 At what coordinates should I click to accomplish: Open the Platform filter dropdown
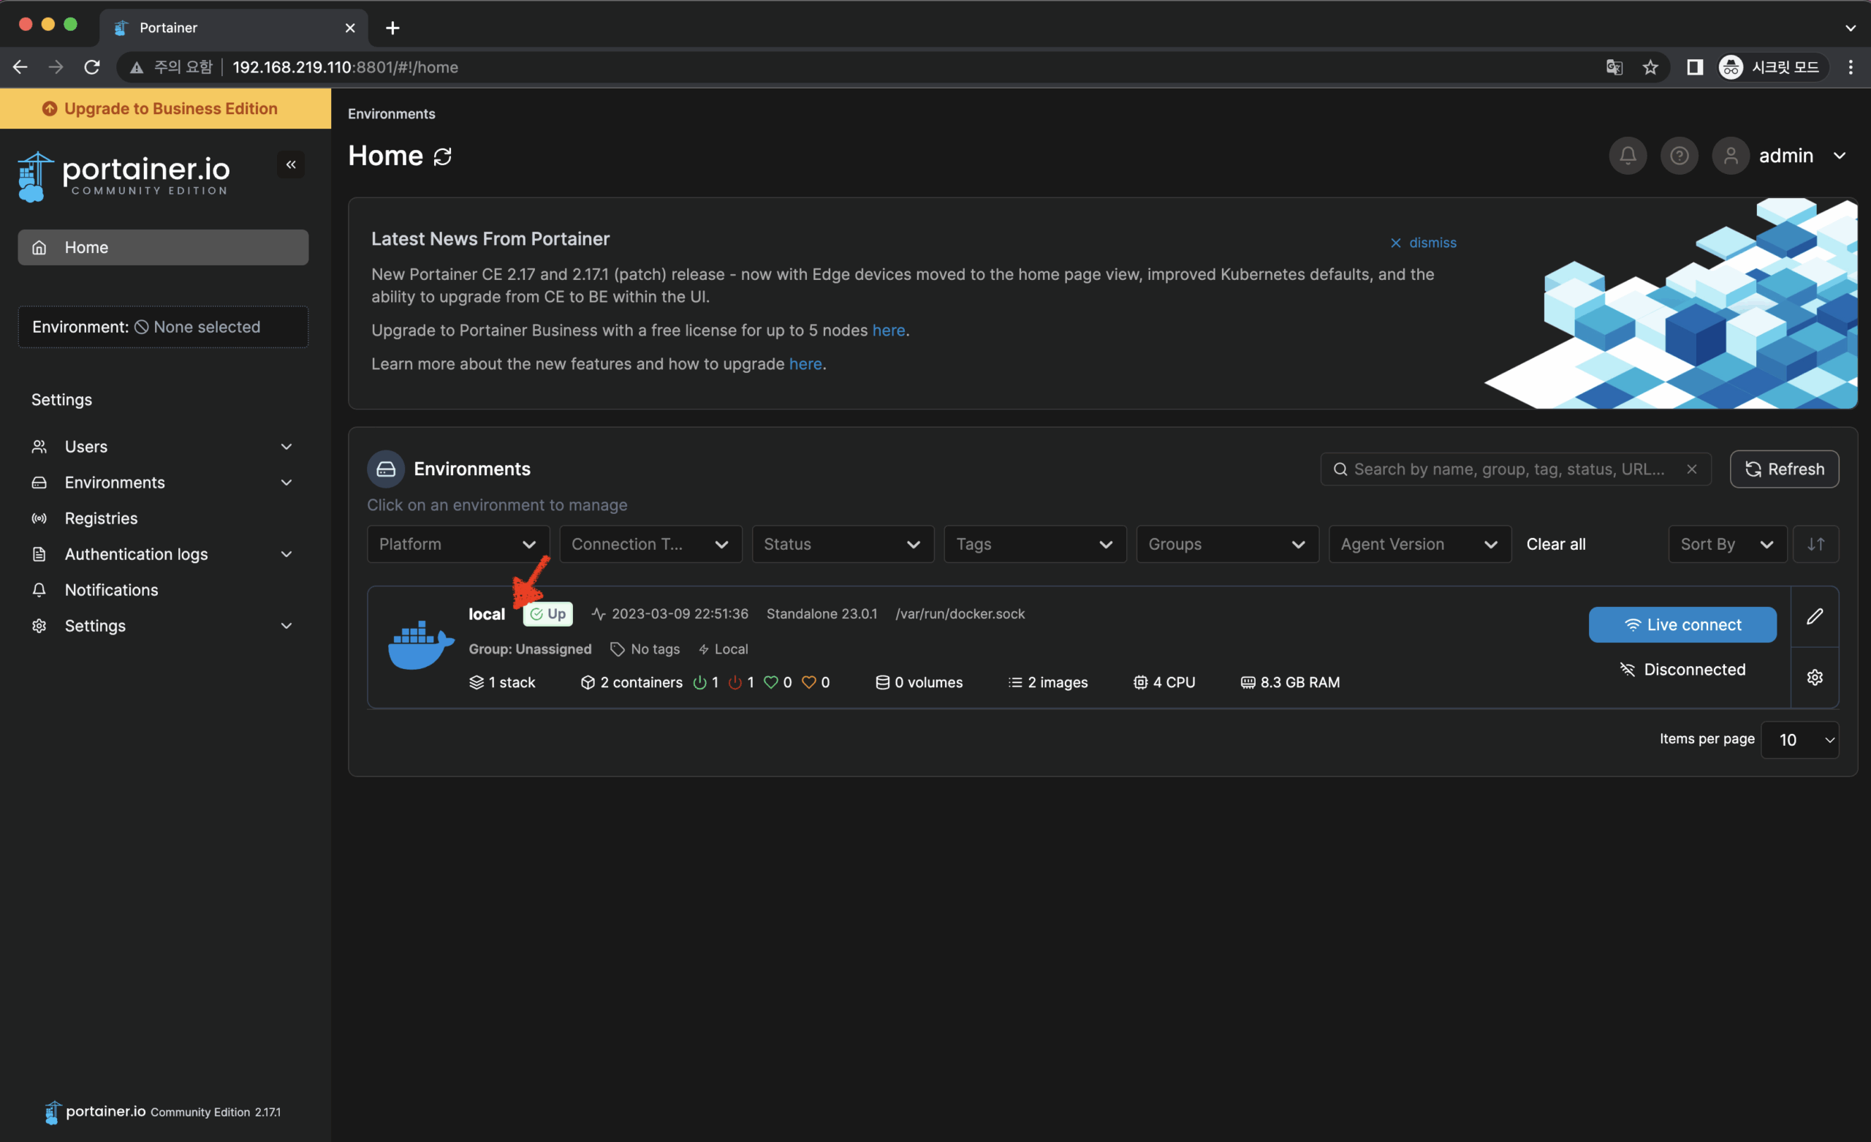click(458, 544)
